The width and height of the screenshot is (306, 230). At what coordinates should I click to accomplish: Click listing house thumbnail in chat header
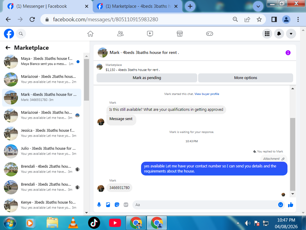[x=103, y=53]
